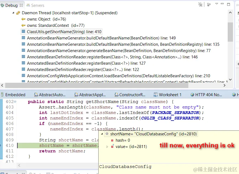Click the key icon beside owns: Object
Viewport: 239px width, 174px height.
click(23, 19)
